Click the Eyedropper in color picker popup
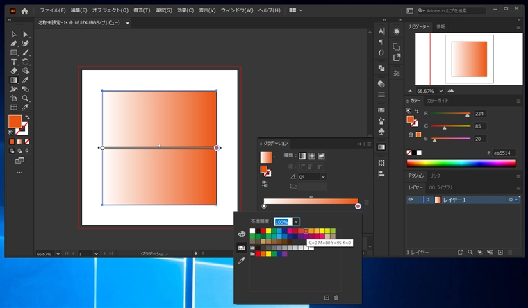The height and width of the screenshot is (308, 528). click(x=241, y=261)
